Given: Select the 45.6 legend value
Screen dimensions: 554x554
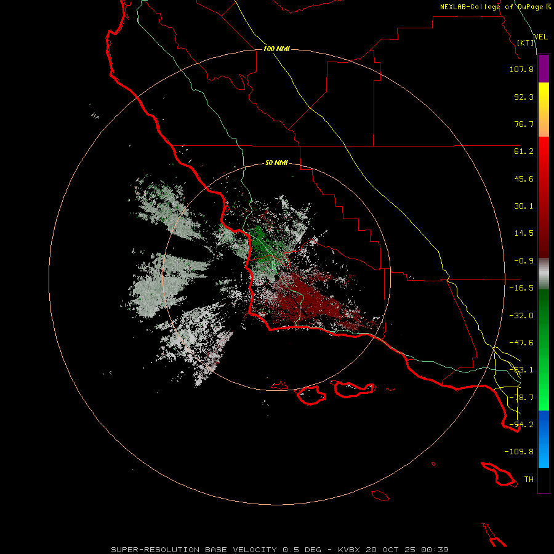Looking at the screenshot, I should (524, 179).
